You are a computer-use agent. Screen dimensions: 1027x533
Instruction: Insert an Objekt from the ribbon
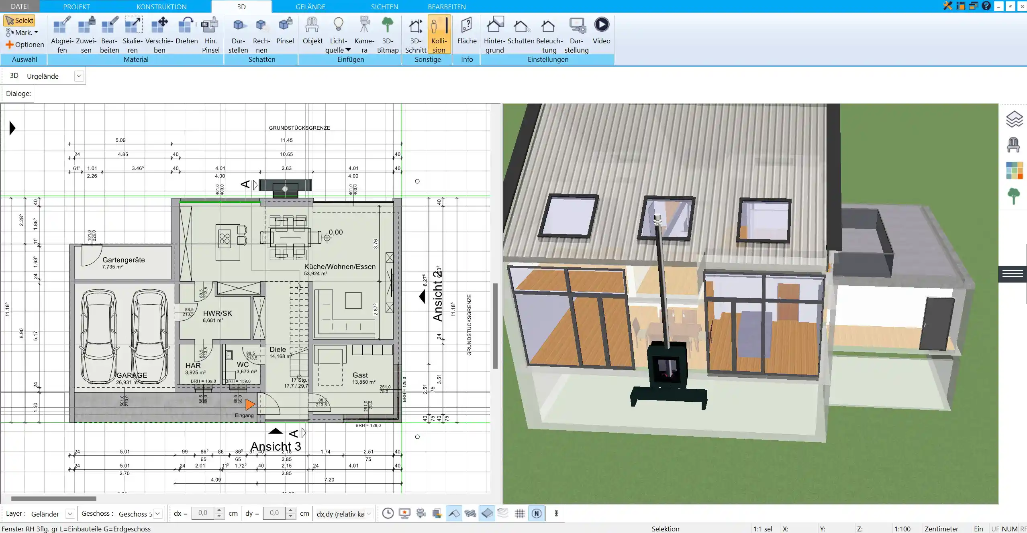[312, 31]
